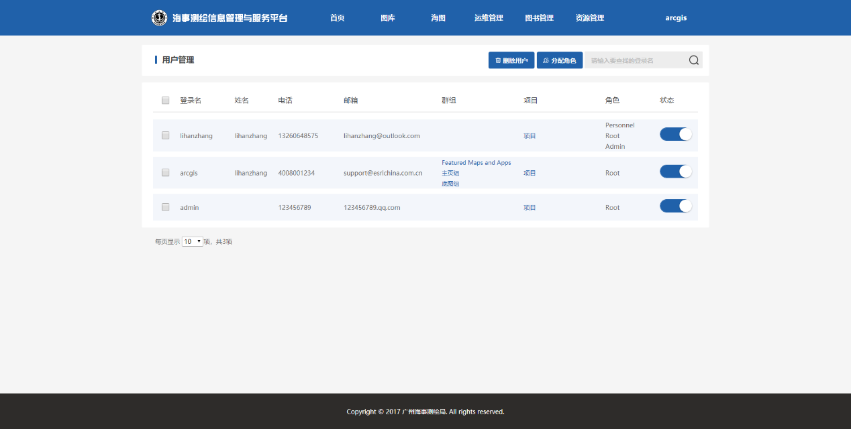Viewport: 851px width, 429px height.
Task: Open the arcgis account menu
Action: [676, 18]
